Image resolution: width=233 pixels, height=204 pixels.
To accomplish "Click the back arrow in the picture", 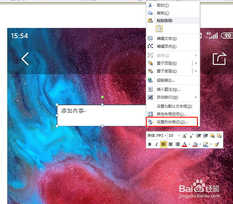I will tap(25, 59).
